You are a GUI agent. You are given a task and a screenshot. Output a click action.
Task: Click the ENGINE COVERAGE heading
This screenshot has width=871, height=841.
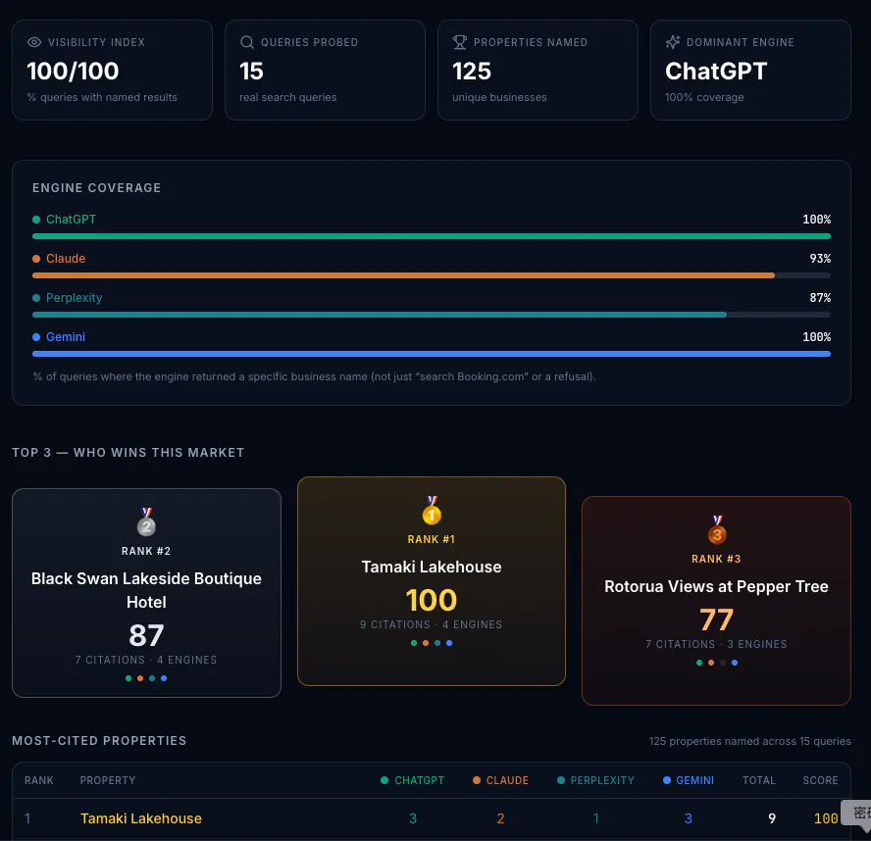coord(97,187)
